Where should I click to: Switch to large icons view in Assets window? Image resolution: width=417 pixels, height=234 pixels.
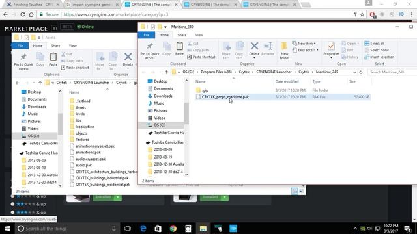(302, 191)
